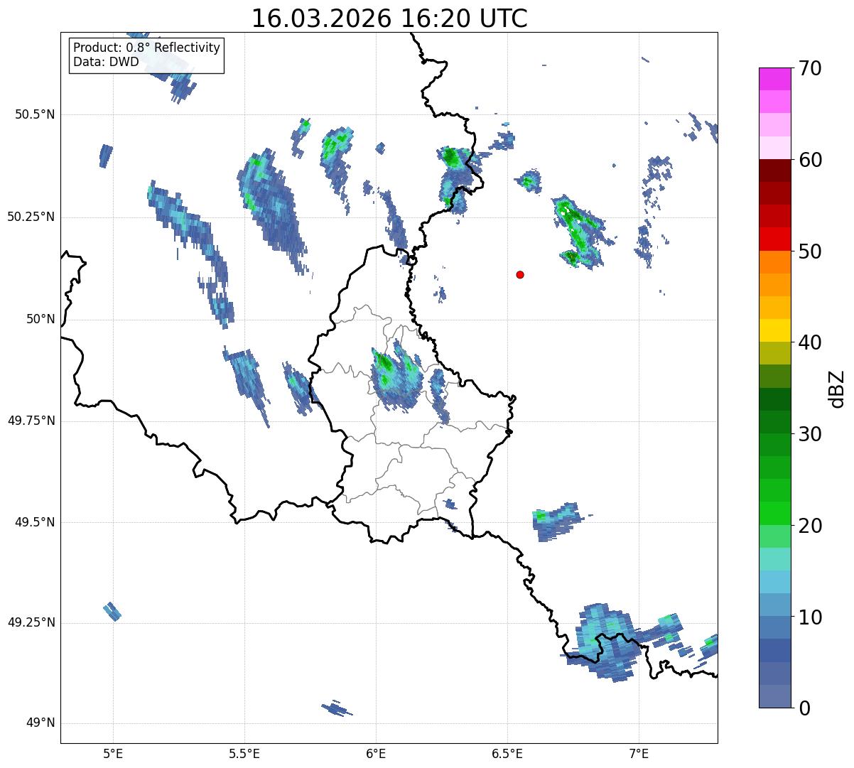Image resolution: width=854 pixels, height=768 pixels.
Task: Click the 6.5°E longitude label
Action: [507, 754]
